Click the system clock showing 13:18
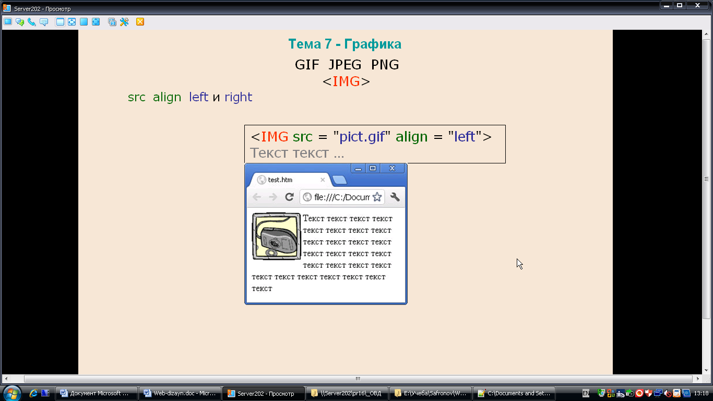The image size is (713, 401). [x=701, y=393]
